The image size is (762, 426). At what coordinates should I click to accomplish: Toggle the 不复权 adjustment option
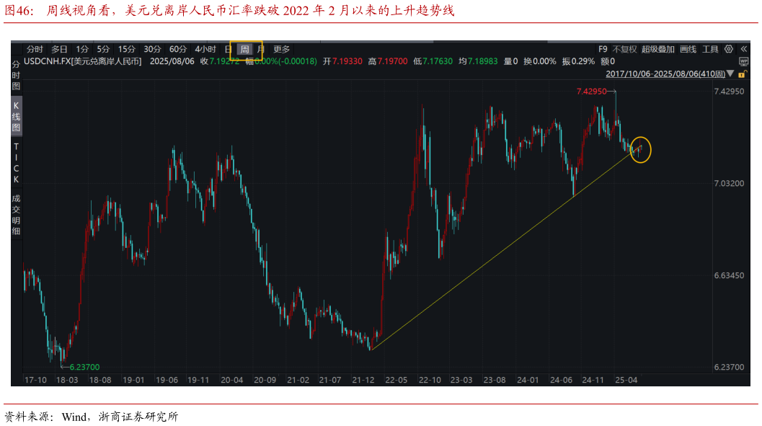pos(624,49)
